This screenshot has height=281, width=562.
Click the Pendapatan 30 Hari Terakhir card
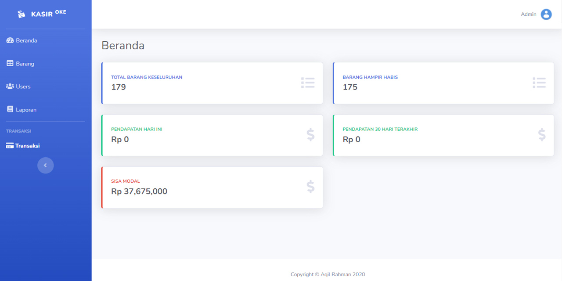point(443,135)
